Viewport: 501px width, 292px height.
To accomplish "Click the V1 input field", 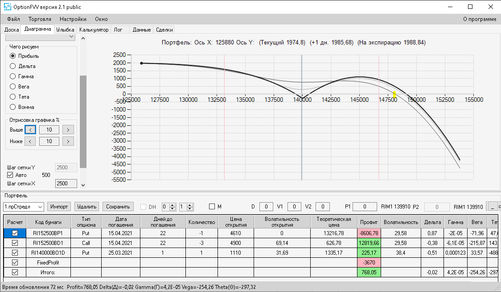I will coord(294,207).
